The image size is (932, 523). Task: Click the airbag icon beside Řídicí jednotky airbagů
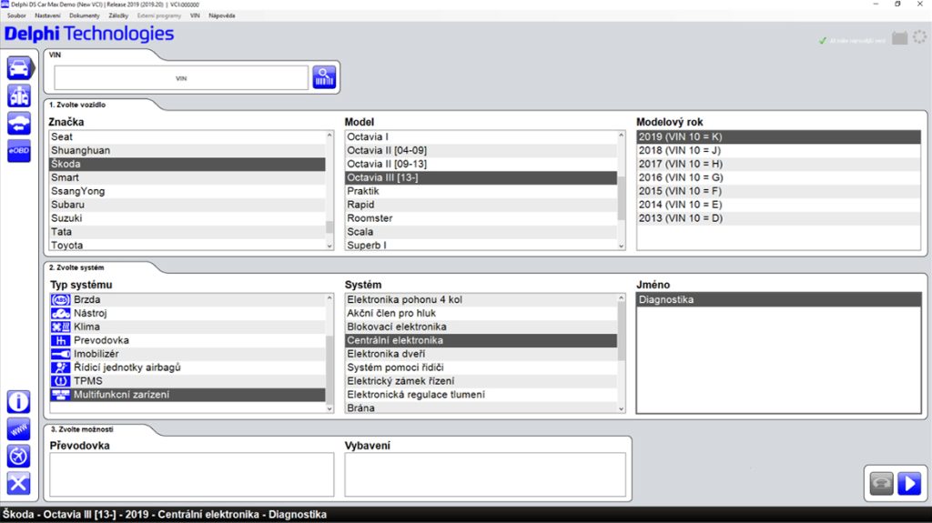[x=60, y=367]
